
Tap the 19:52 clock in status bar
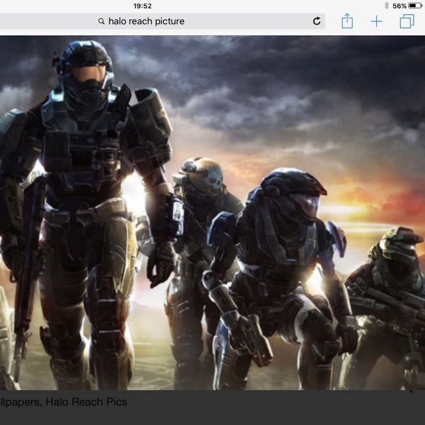coord(143,6)
